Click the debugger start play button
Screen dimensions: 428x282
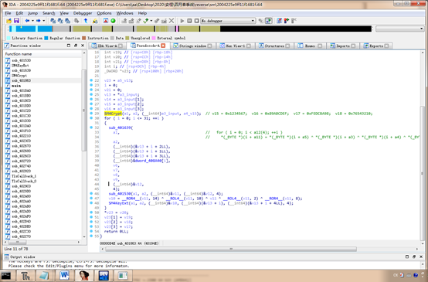(x=182, y=21)
